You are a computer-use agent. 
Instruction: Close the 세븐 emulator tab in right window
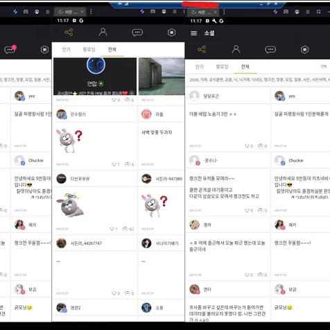(x=215, y=12)
